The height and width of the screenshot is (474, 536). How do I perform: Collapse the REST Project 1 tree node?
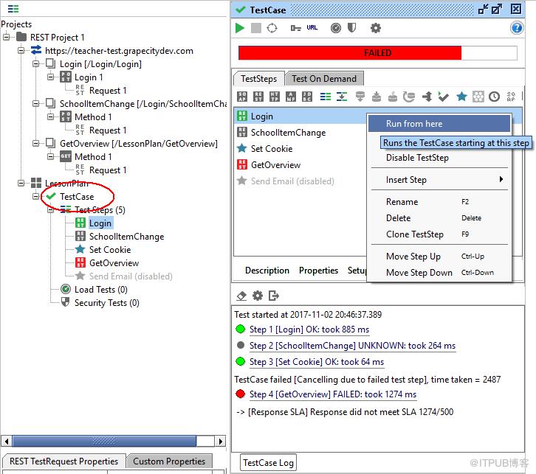pyautogui.click(x=7, y=37)
